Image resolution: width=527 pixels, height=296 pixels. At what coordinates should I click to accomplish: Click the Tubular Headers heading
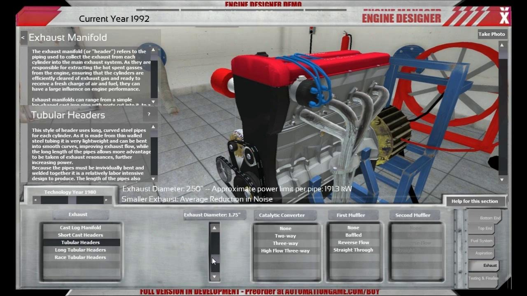coord(68,115)
